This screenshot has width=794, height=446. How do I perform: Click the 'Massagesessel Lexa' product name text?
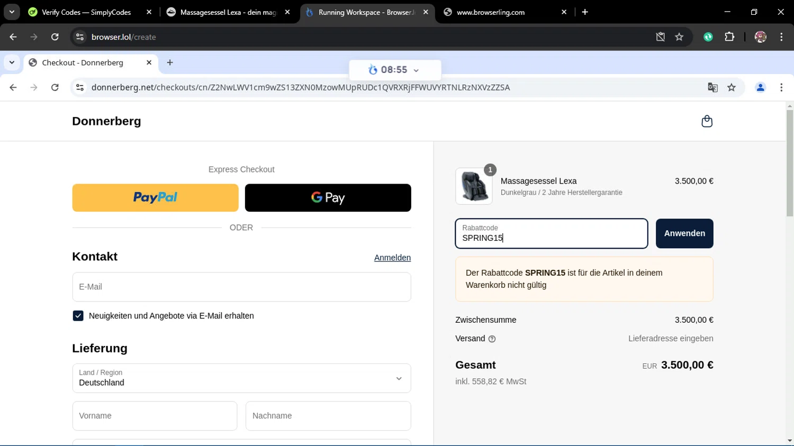coord(538,181)
